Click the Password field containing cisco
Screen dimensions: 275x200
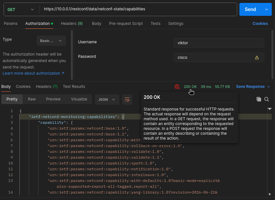(219, 58)
